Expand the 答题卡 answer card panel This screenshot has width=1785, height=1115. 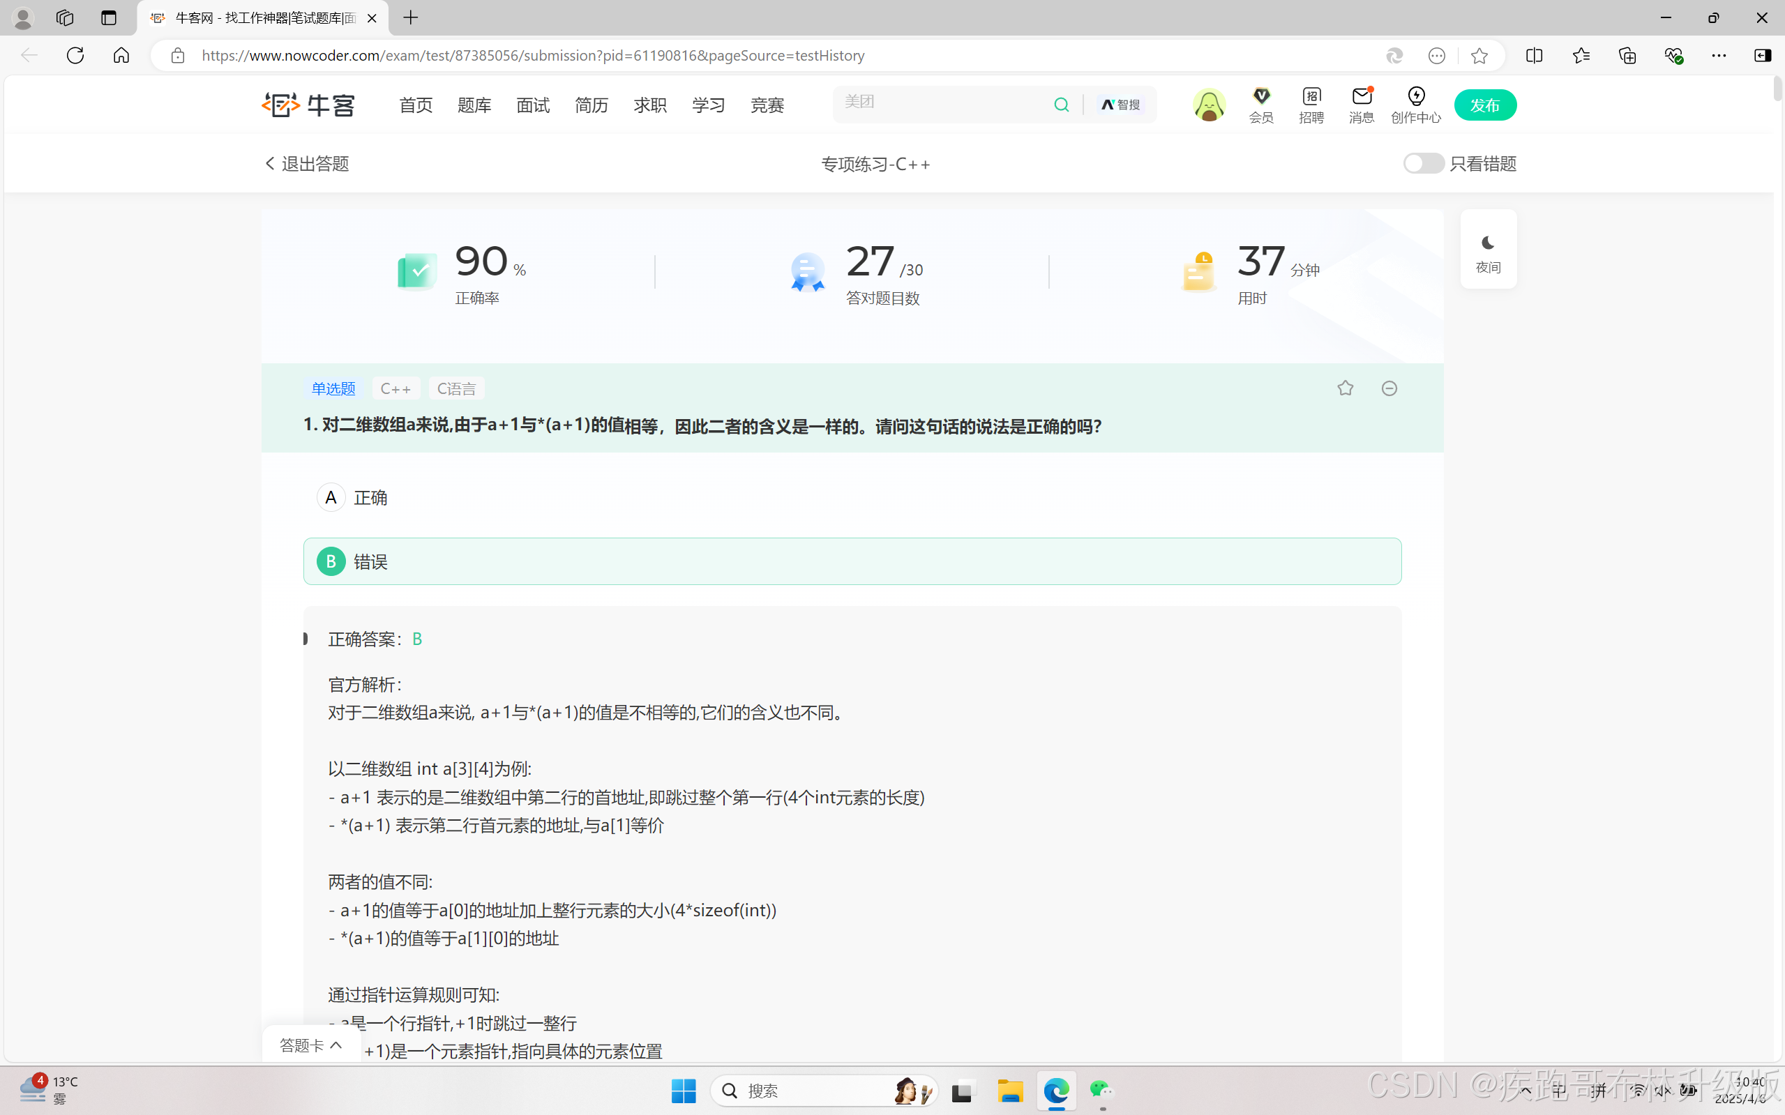310,1045
